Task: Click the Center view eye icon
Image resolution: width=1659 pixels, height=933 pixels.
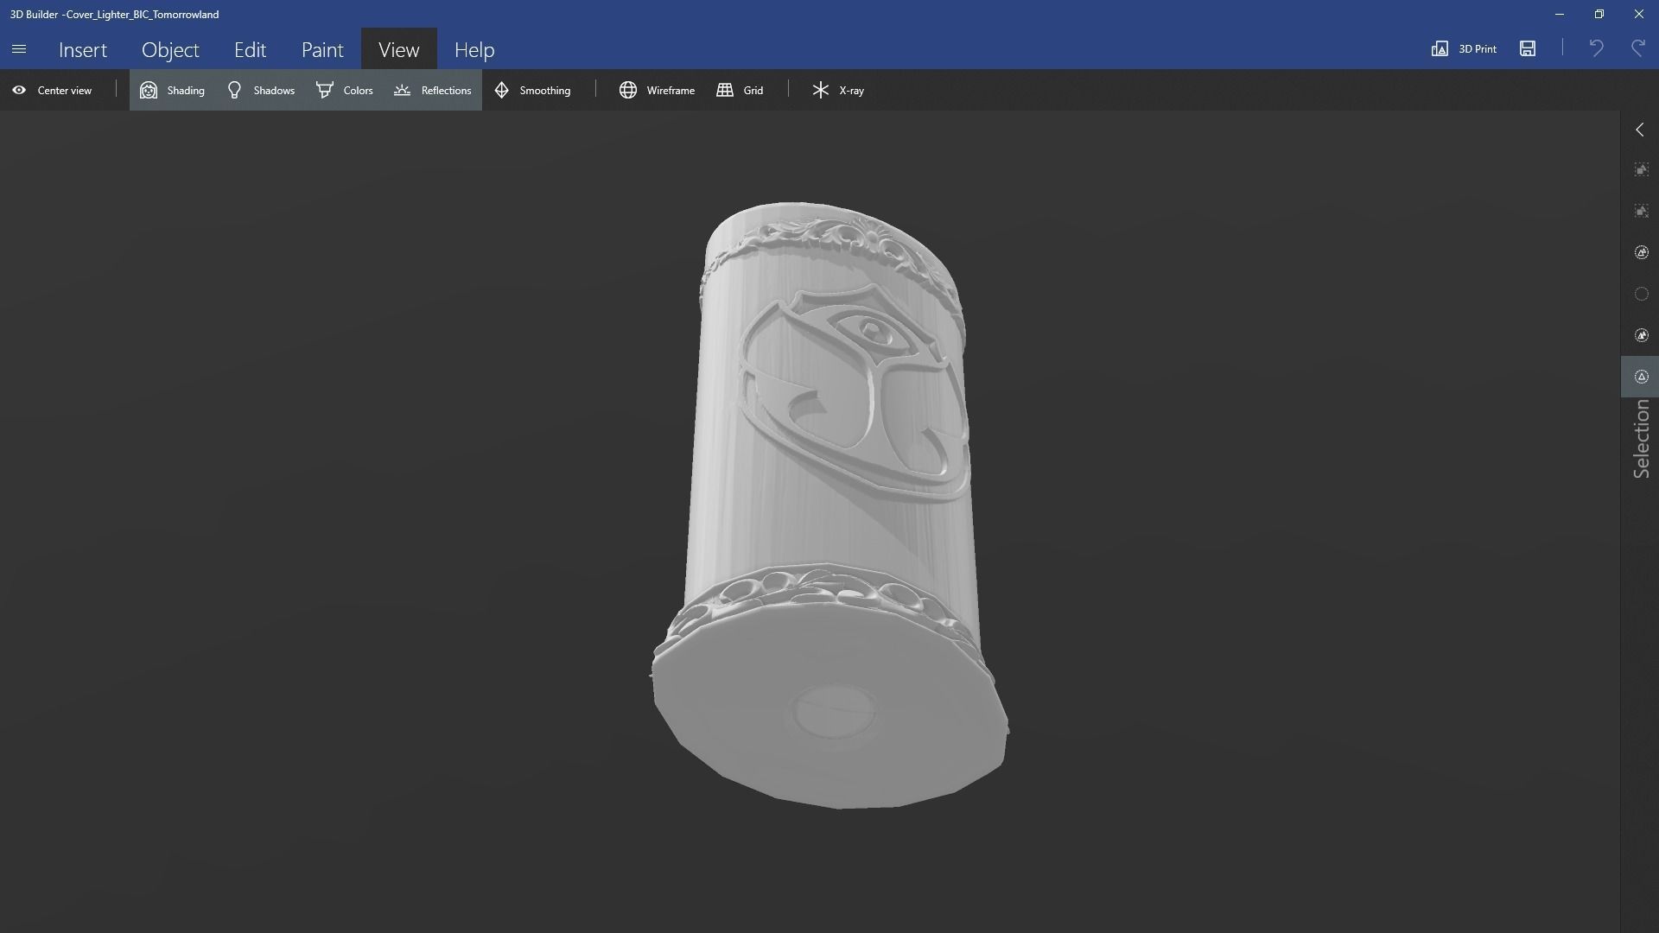Action: pyautogui.click(x=19, y=90)
